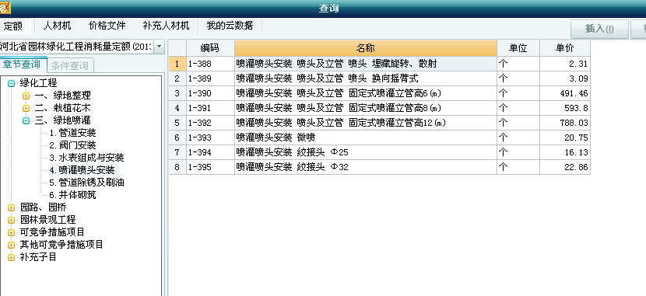
Task: Click the 编码 column header
Action: (210, 48)
